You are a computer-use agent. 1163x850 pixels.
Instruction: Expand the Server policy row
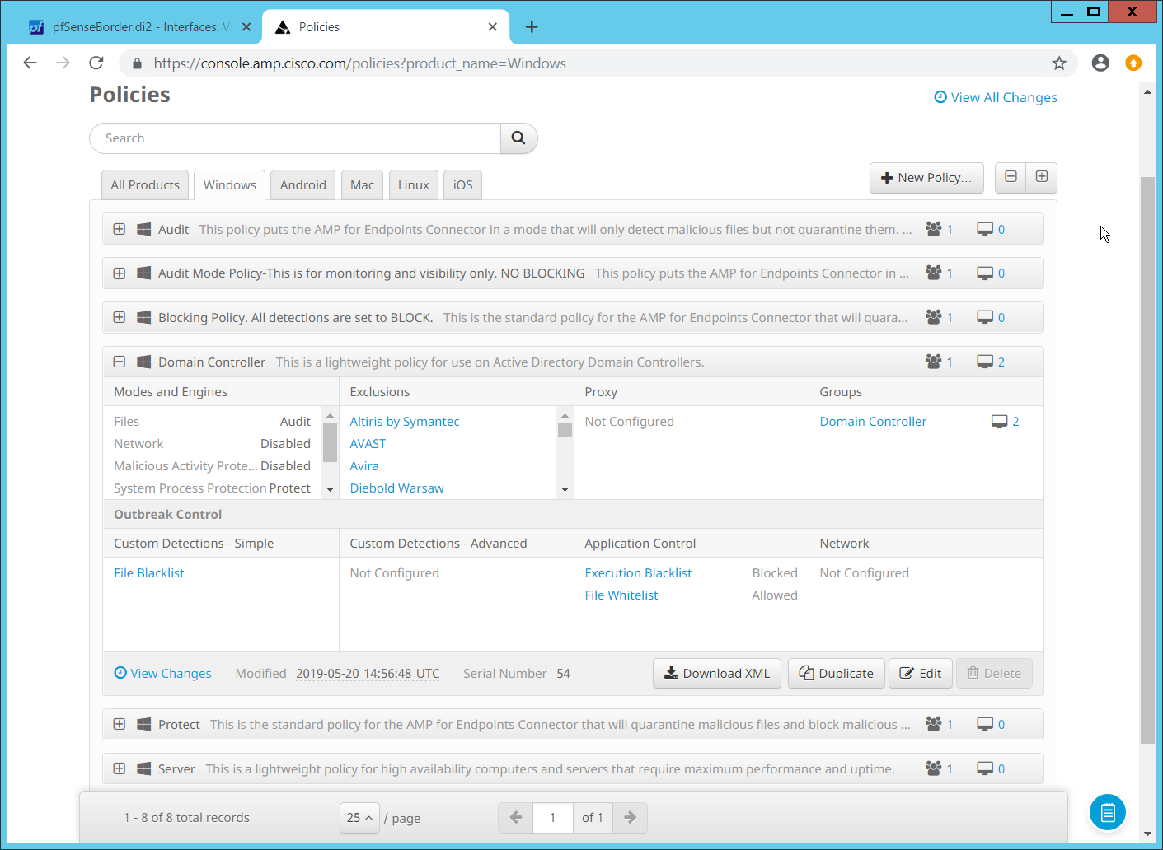tap(120, 768)
